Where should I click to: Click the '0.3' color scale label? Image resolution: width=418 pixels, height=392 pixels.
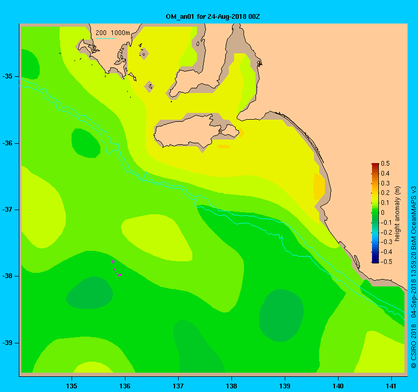click(x=385, y=183)
